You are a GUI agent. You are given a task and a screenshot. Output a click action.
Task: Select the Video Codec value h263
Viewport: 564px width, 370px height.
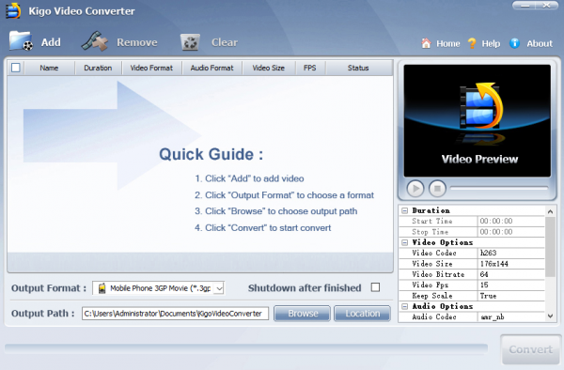tap(511, 254)
